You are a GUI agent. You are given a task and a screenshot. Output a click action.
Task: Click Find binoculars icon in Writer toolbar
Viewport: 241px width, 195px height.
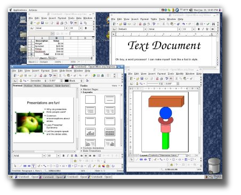click(x=213, y=24)
